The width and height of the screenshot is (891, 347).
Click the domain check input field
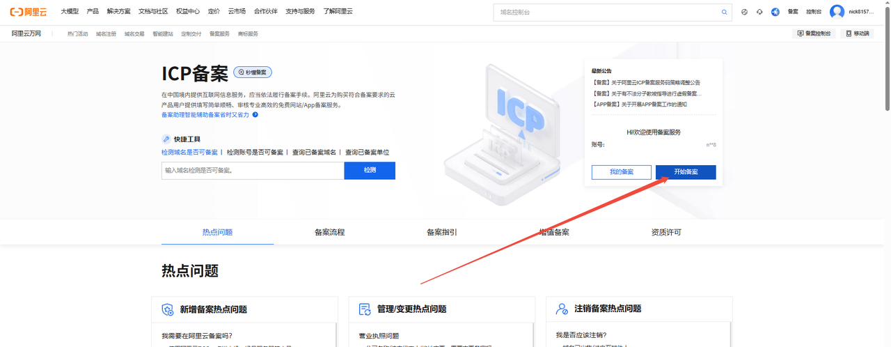click(253, 171)
